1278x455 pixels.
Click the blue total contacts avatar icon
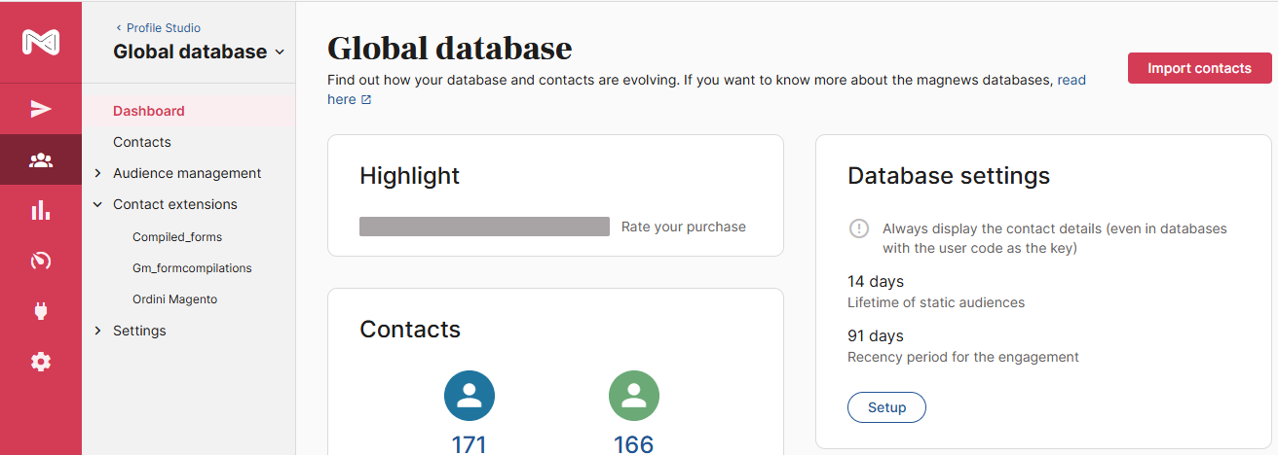tap(470, 396)
